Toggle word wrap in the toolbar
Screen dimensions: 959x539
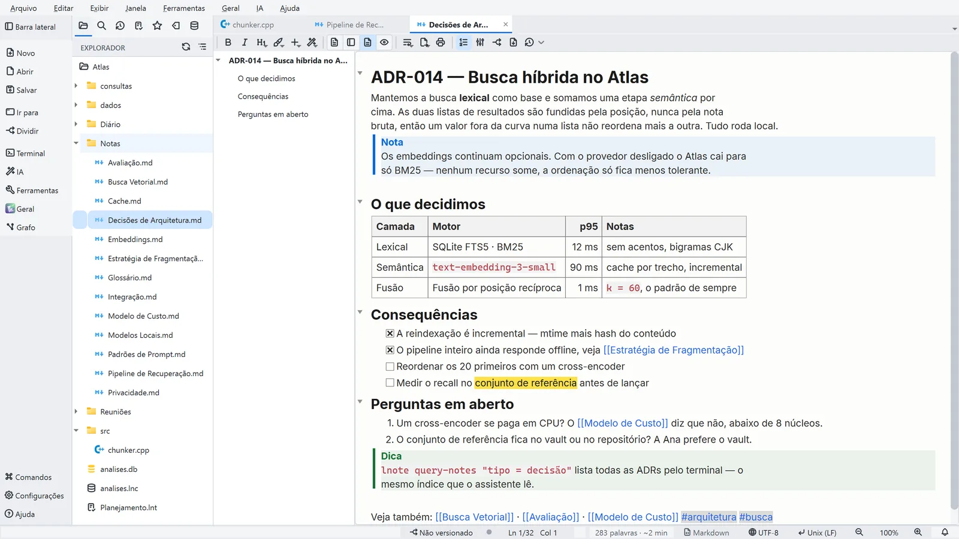(x=408, y=43)
